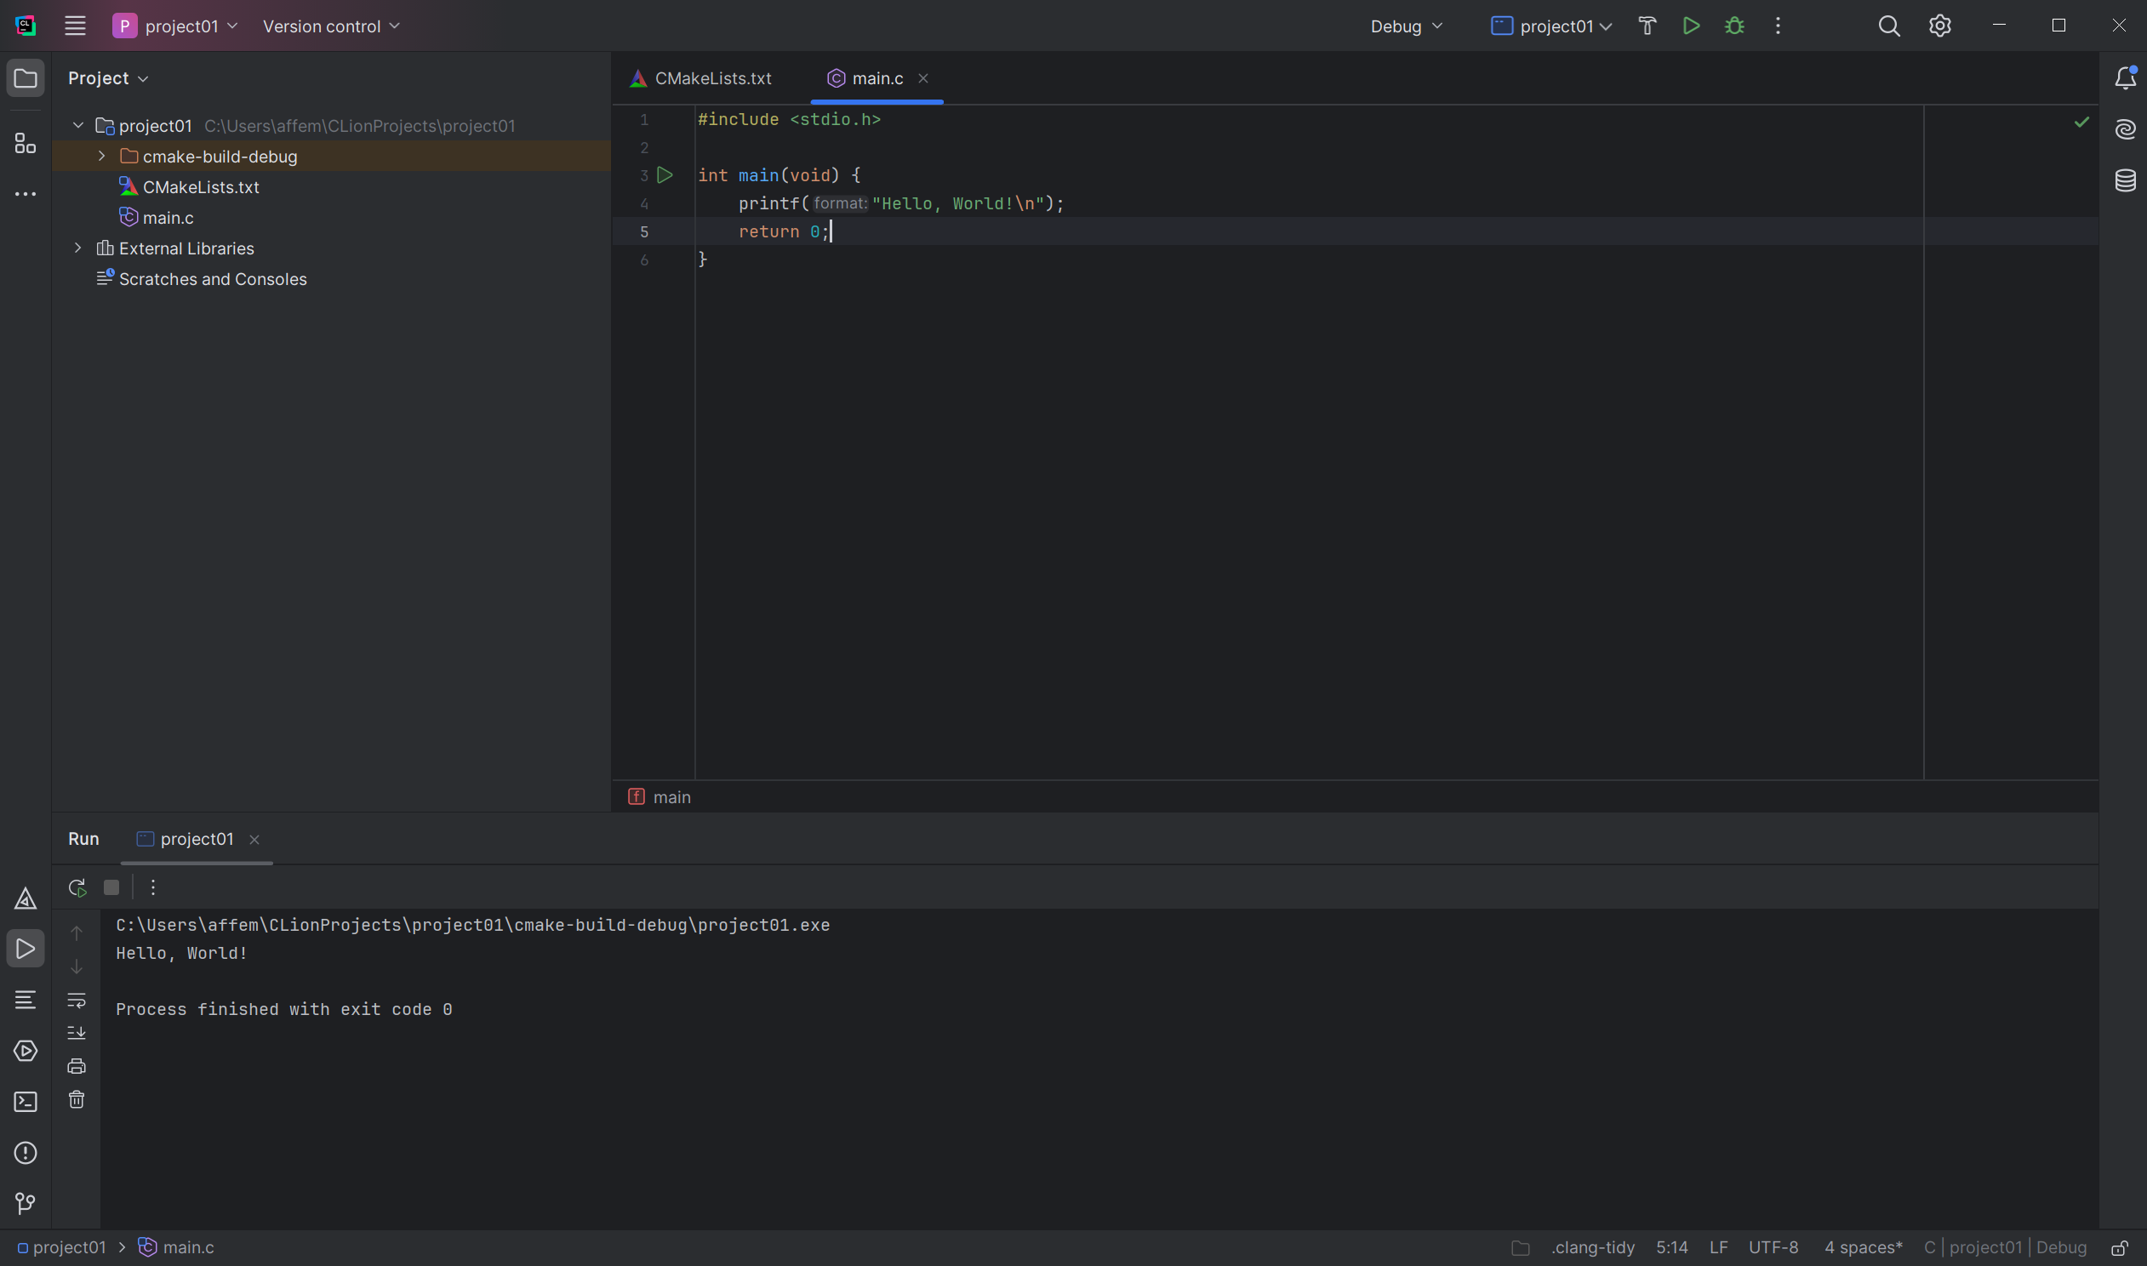Open Run tool window icon
The width and height of the screenshot is (2147, 1266).
(26, 949)
